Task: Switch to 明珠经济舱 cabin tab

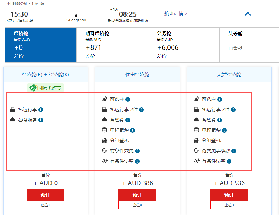Action: pyautogui.click(x=112, y=45)
